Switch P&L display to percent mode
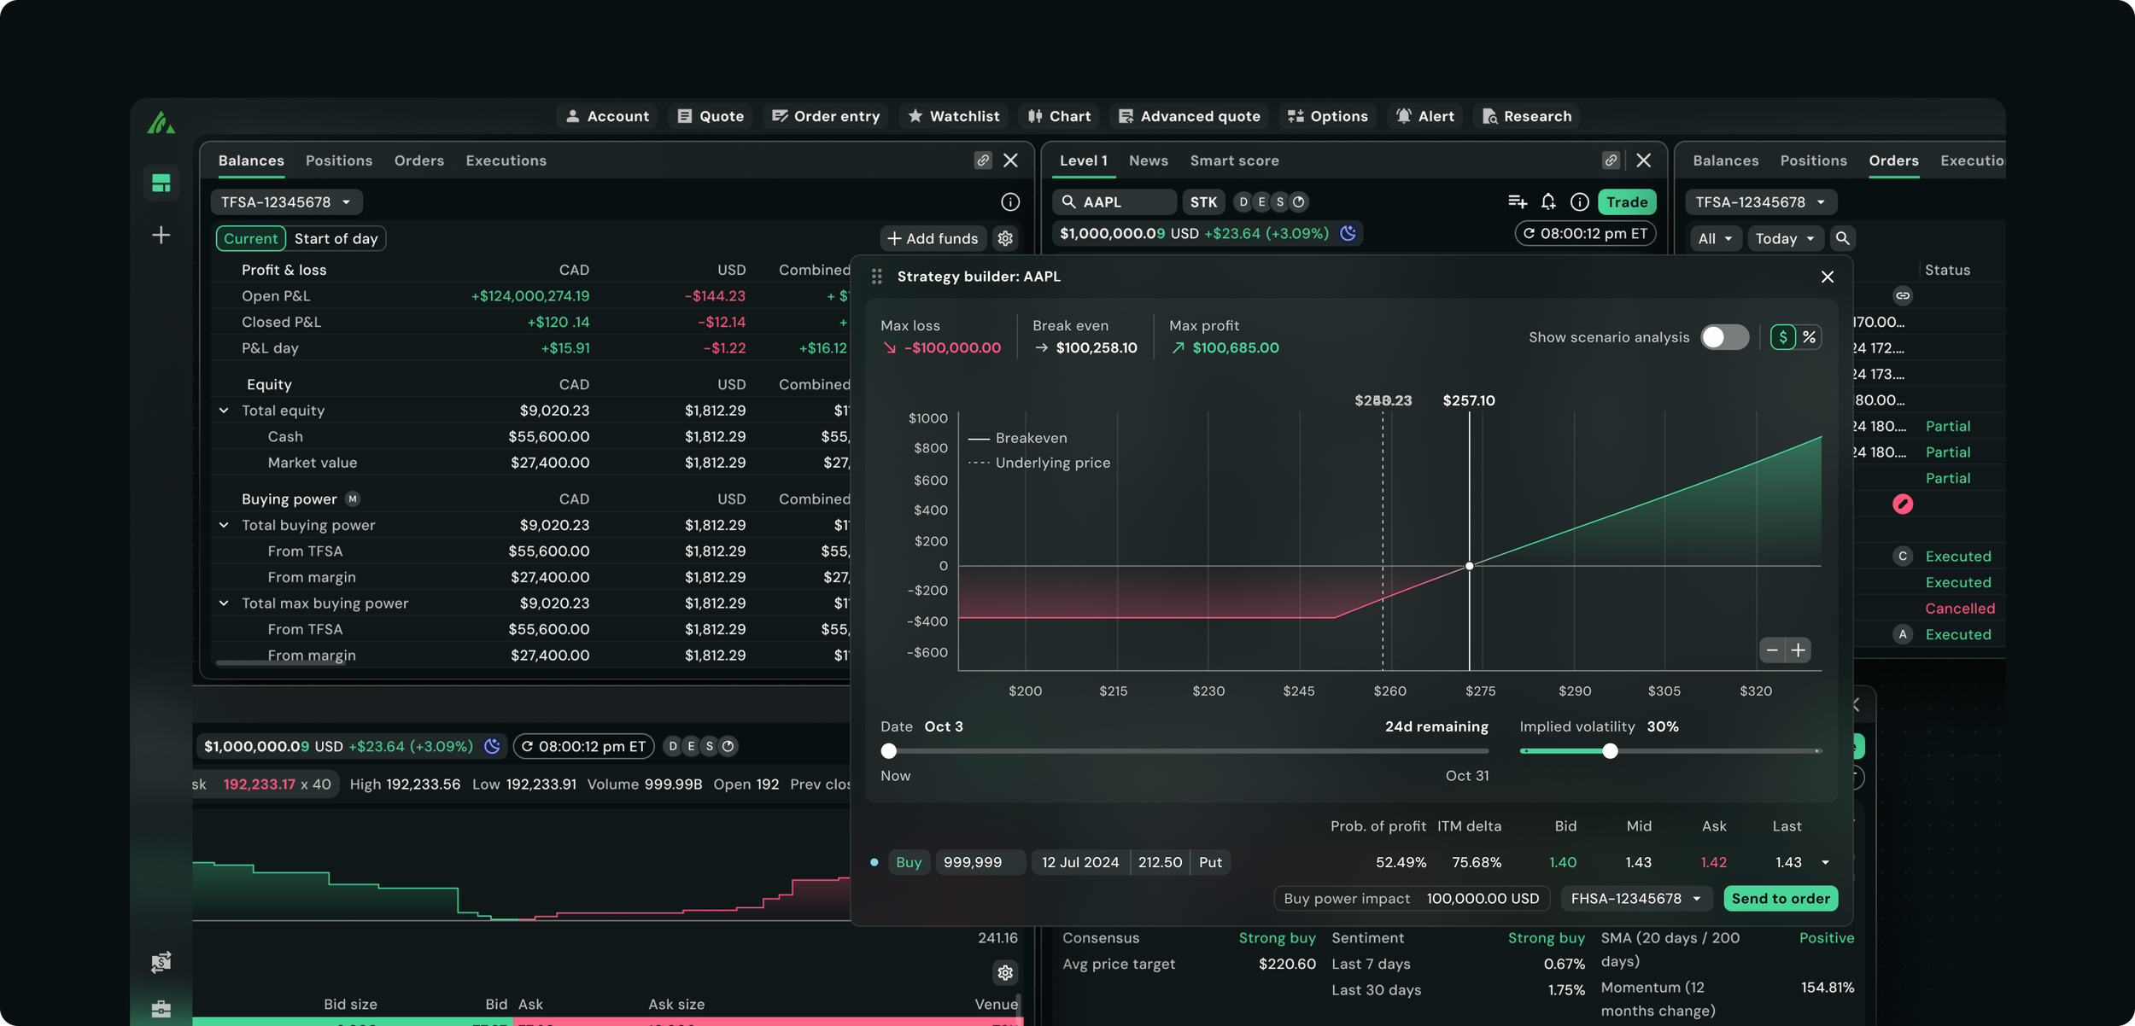2135x1026 pixels. click(x=1809, y=337)
